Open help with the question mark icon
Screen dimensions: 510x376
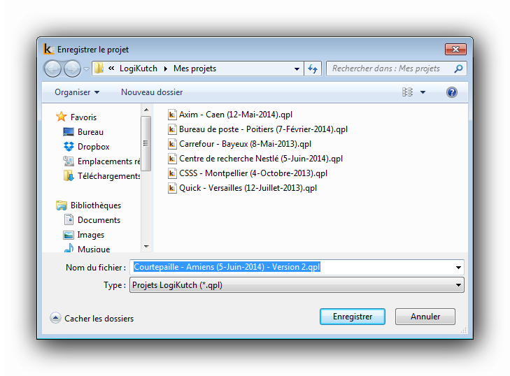click(452, 92)
